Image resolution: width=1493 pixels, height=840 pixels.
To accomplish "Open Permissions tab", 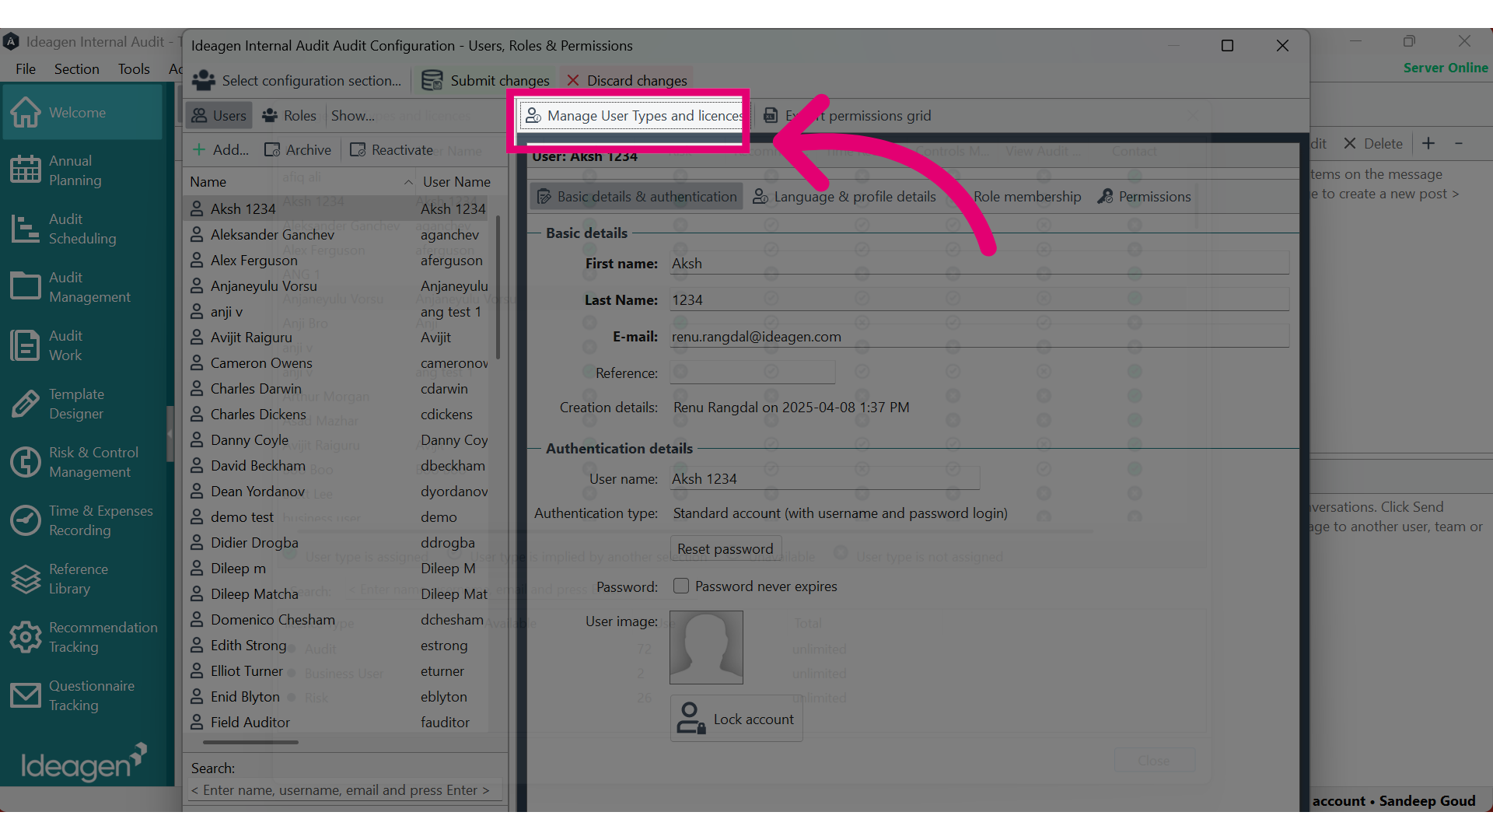I will (1145, 197).
